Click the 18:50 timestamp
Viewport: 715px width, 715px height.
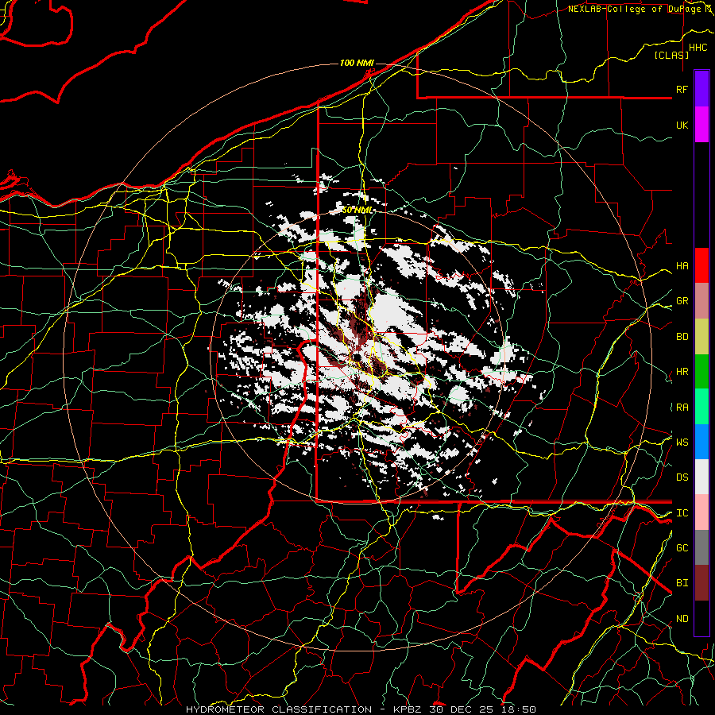(x=520, y=709)
